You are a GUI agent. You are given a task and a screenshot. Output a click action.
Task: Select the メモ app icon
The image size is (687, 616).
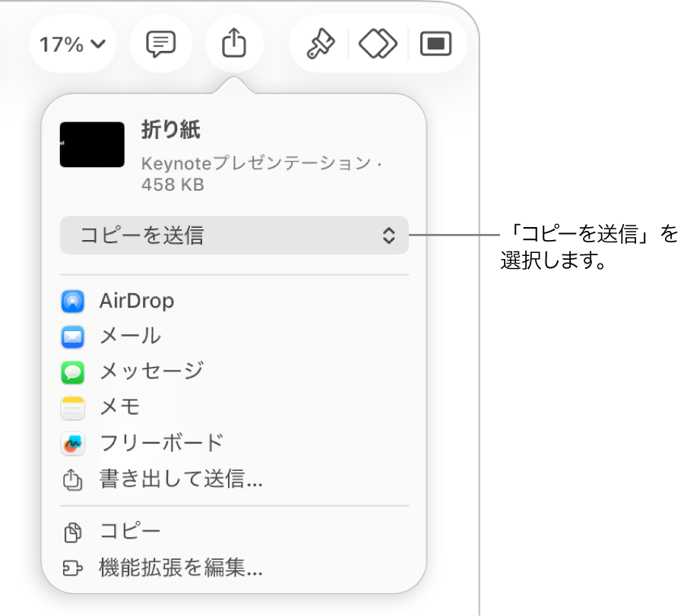[72, 408]
